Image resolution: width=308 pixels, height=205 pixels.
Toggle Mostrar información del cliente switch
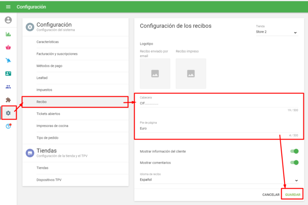(x=295, y=151)
